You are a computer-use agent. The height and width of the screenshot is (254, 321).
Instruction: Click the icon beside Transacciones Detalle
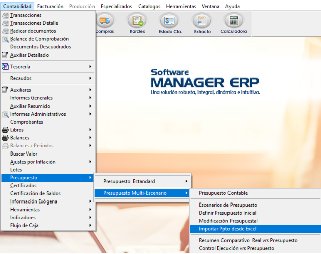click(5, 23)
